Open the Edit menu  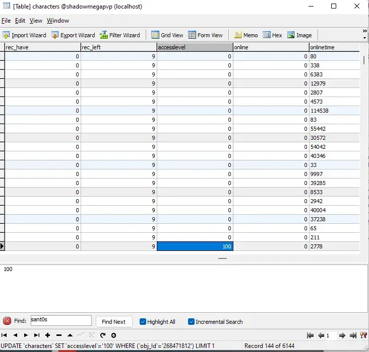pyautogui.click(x=20, y=21)
